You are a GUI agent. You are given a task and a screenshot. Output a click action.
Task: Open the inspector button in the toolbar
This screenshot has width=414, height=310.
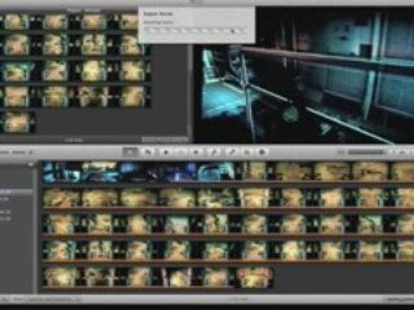[263, 152]
